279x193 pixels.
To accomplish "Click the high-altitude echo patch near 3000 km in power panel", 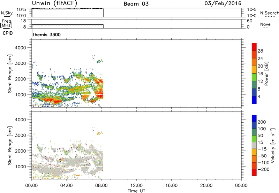I will coord(100,61).
